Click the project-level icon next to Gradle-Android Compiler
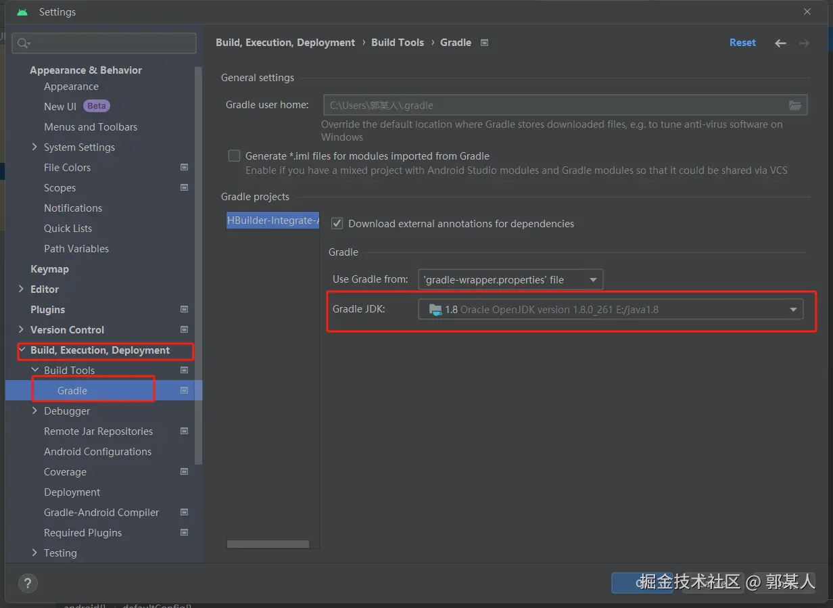The image size is (833, 608). point(184,512)
